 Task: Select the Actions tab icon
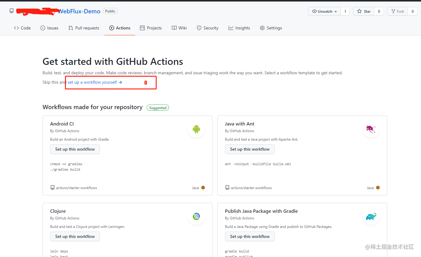[112, 28]
